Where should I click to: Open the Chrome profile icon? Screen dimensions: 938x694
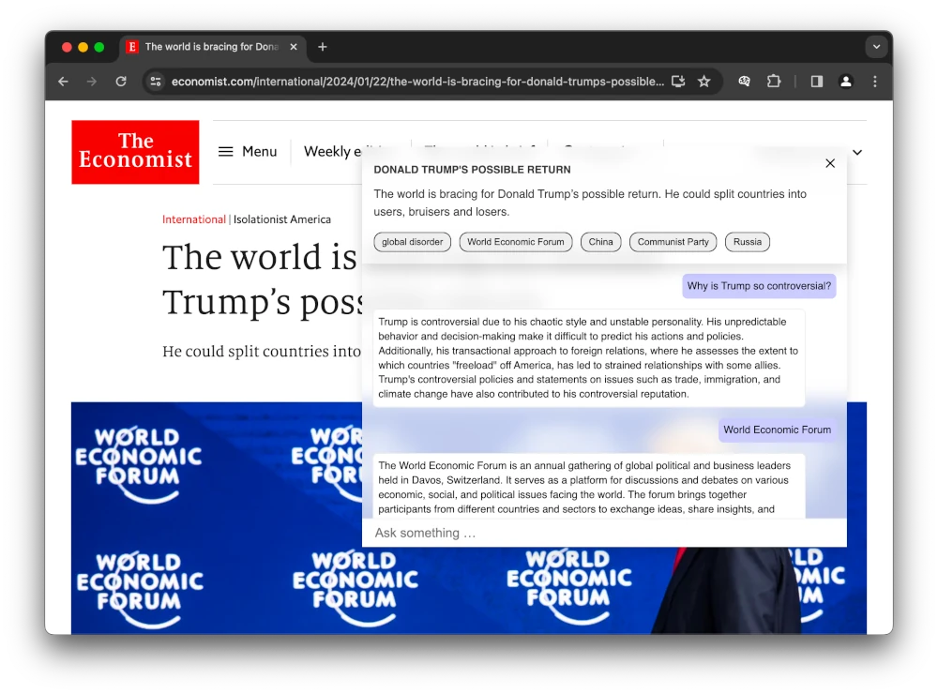[845, 82]
